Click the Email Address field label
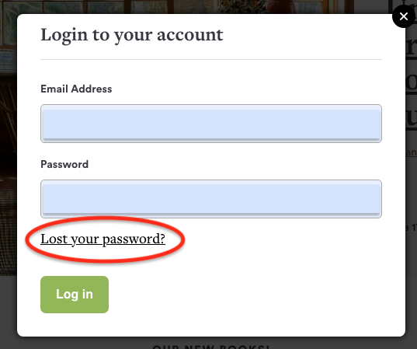The height and width of the screenshot is (349, 417). pyautogui.click(x=76, y=89)
